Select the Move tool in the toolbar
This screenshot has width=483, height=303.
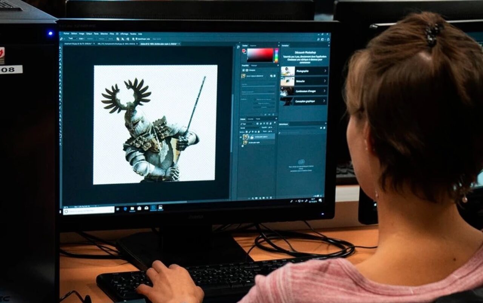60,48
